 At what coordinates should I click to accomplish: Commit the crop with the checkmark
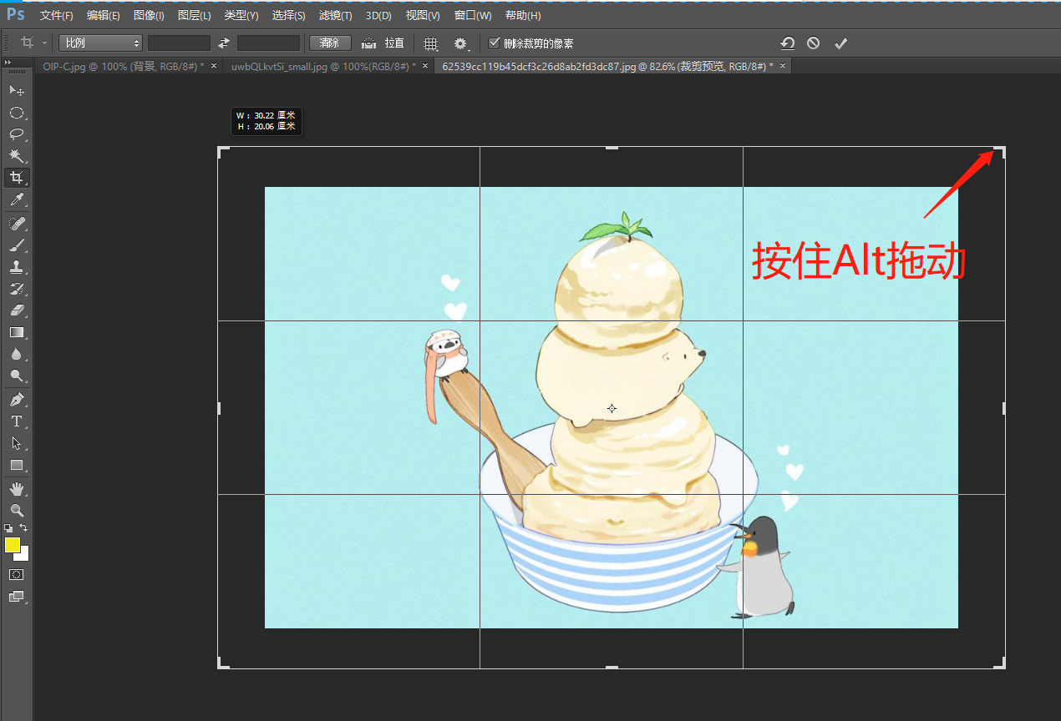[x=840, y=43]
